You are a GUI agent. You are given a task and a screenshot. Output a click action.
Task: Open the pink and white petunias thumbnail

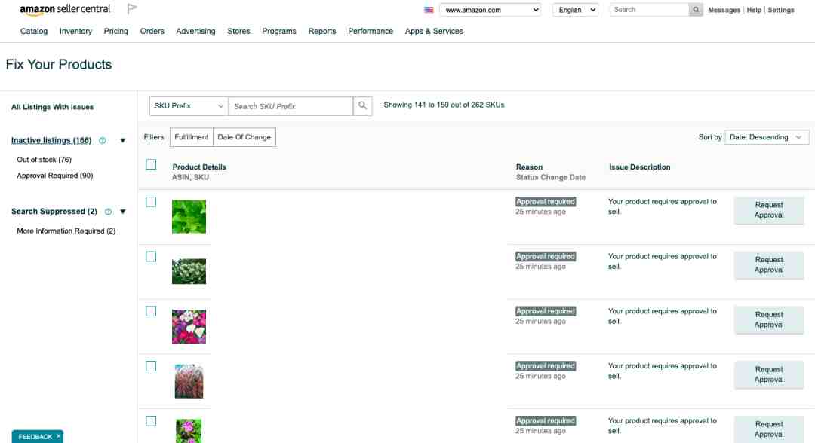189,326
